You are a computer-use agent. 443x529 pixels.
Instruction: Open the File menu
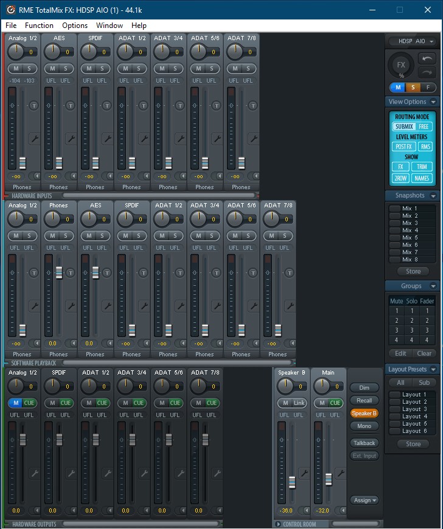tap(11, 26)
